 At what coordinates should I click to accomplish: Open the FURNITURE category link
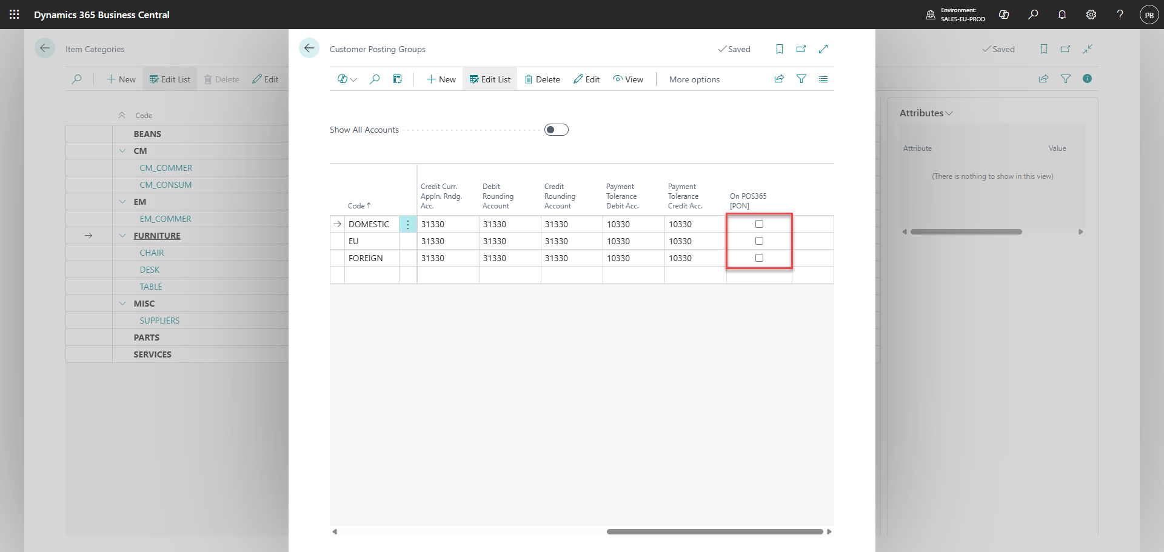point(157,236)
